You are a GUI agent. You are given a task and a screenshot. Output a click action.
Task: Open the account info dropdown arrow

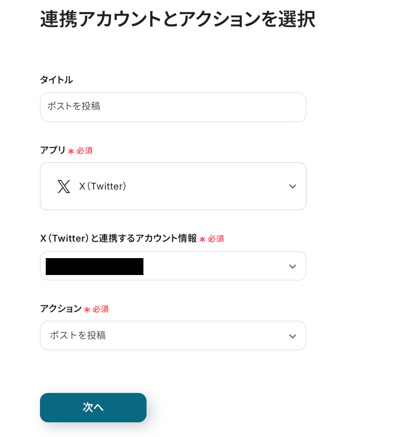[x=292, y=266]
